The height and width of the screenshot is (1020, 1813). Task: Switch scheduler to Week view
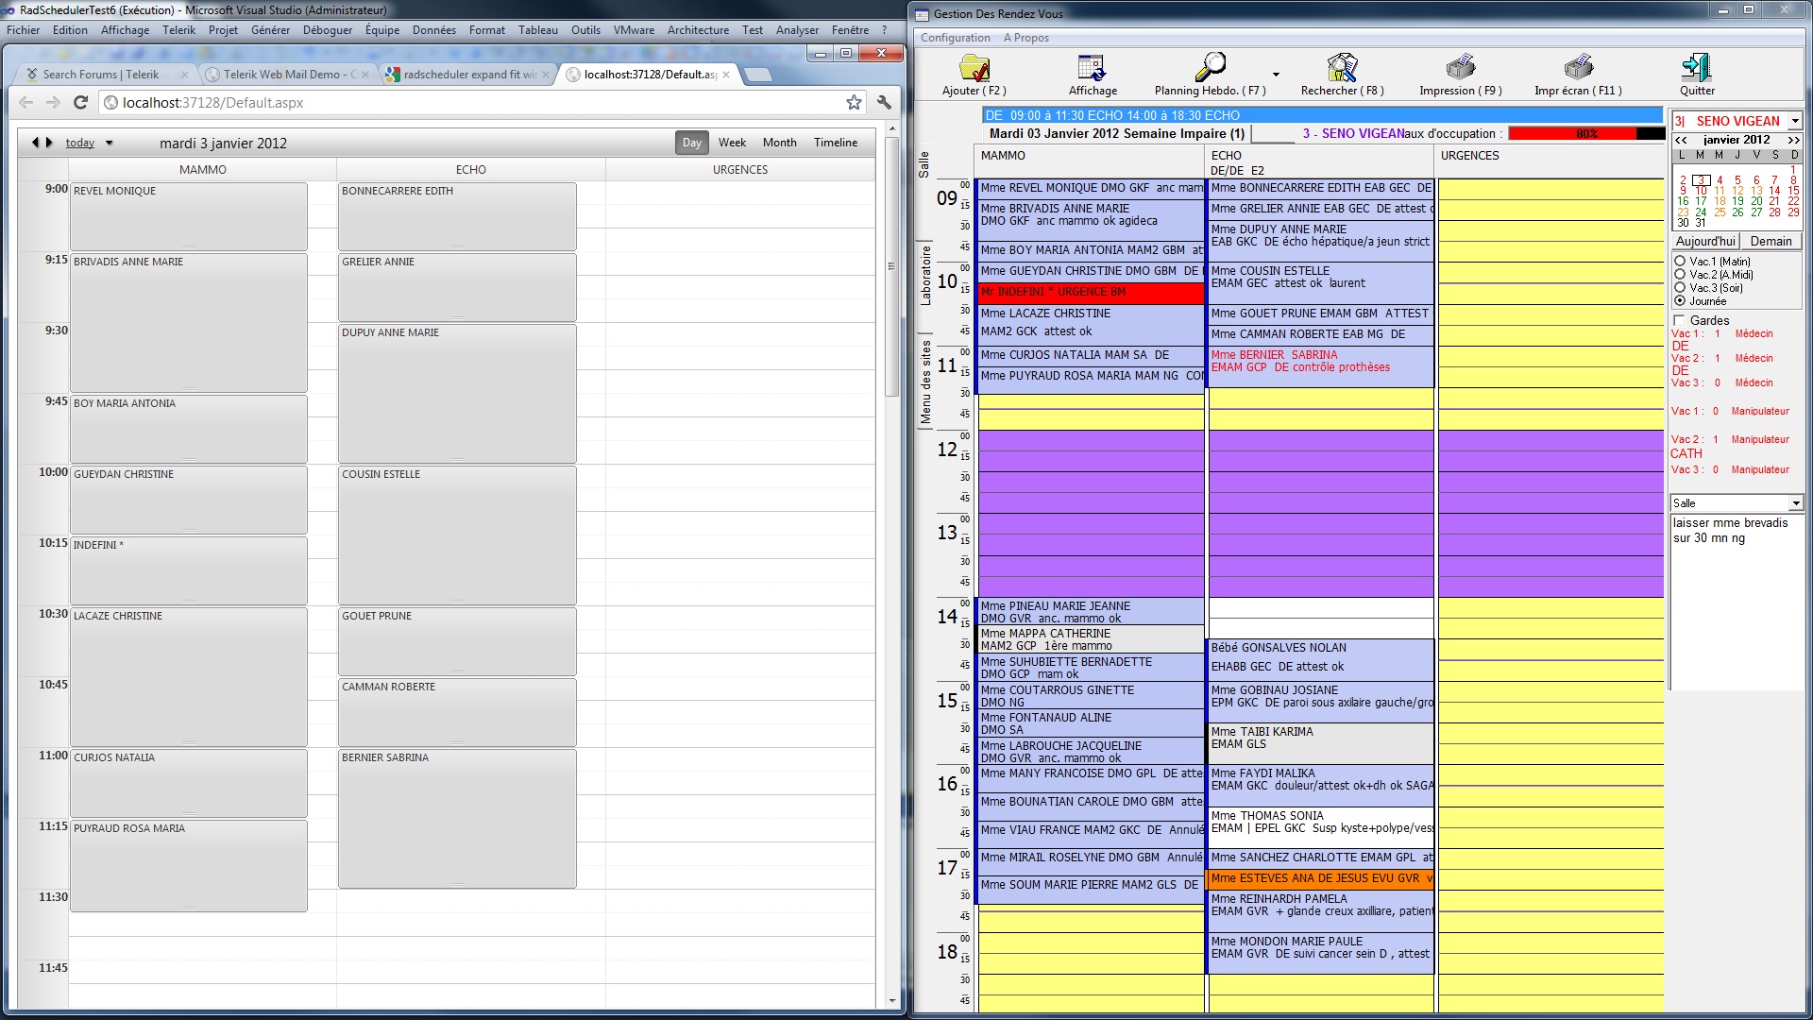[732, 143]
